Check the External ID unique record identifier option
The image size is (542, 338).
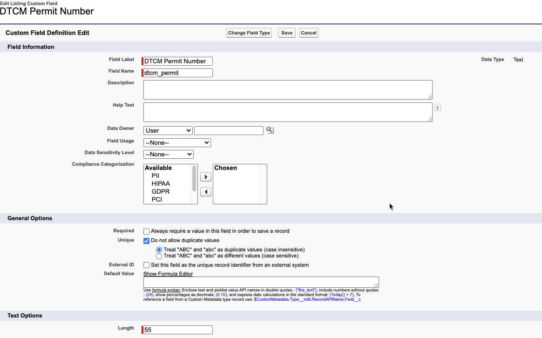[146, 265]
